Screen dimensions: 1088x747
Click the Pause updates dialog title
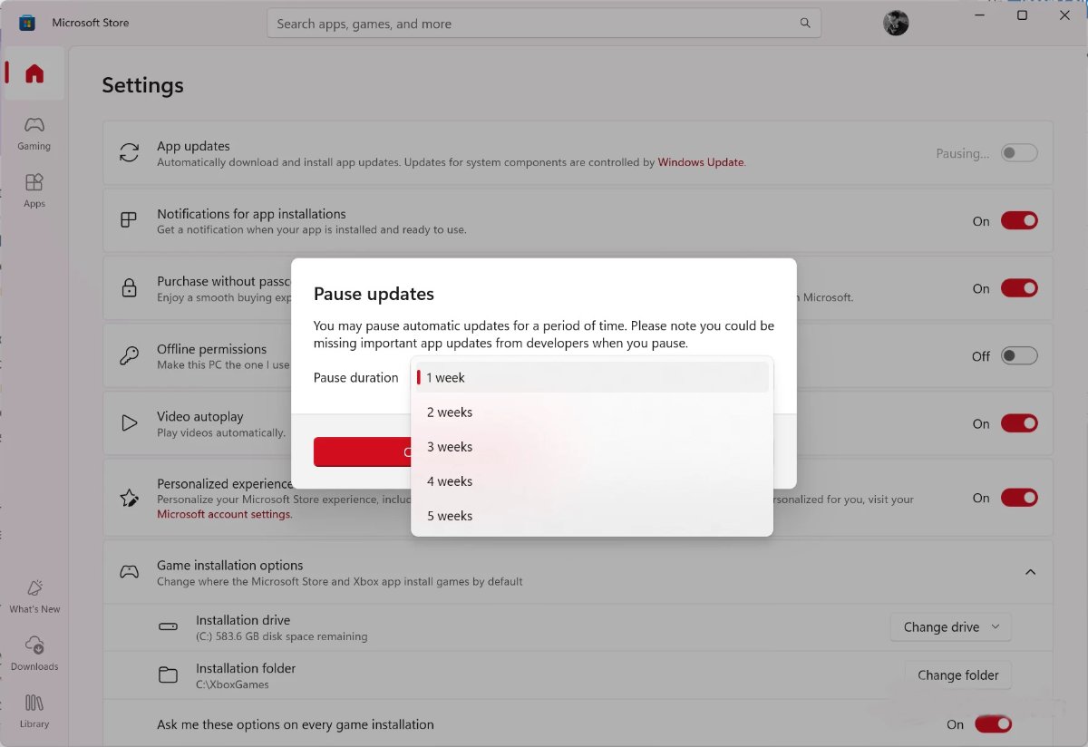coord(374,294)
